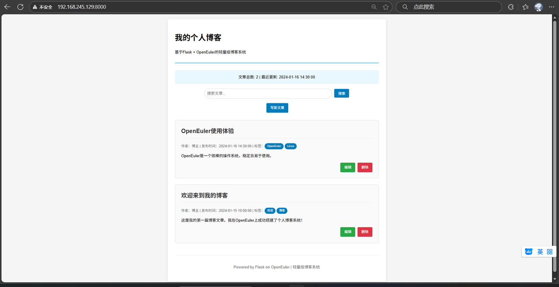Edit the OpenEuler使用体验 article

point(348,167)
